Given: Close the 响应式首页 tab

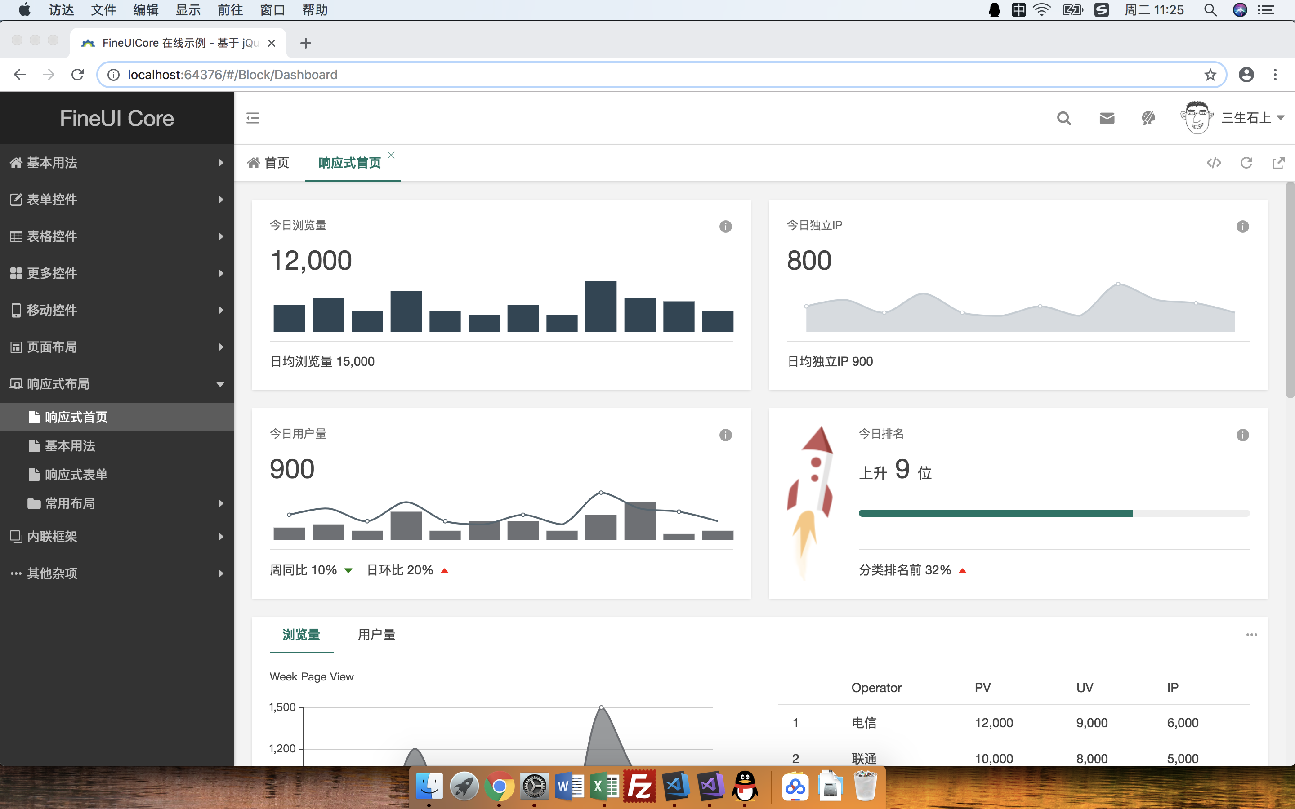Looking at the screenshot, I should (x=391, y=155).
